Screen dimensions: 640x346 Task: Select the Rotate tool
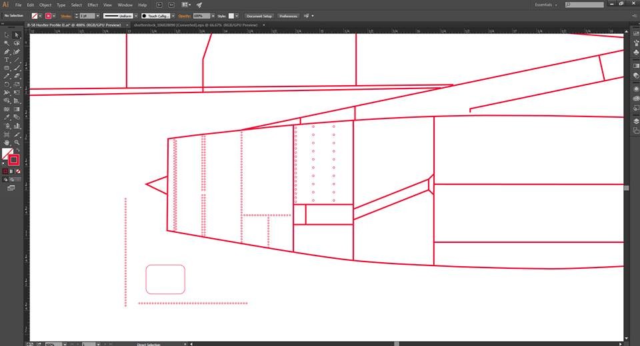click(7, 85)
